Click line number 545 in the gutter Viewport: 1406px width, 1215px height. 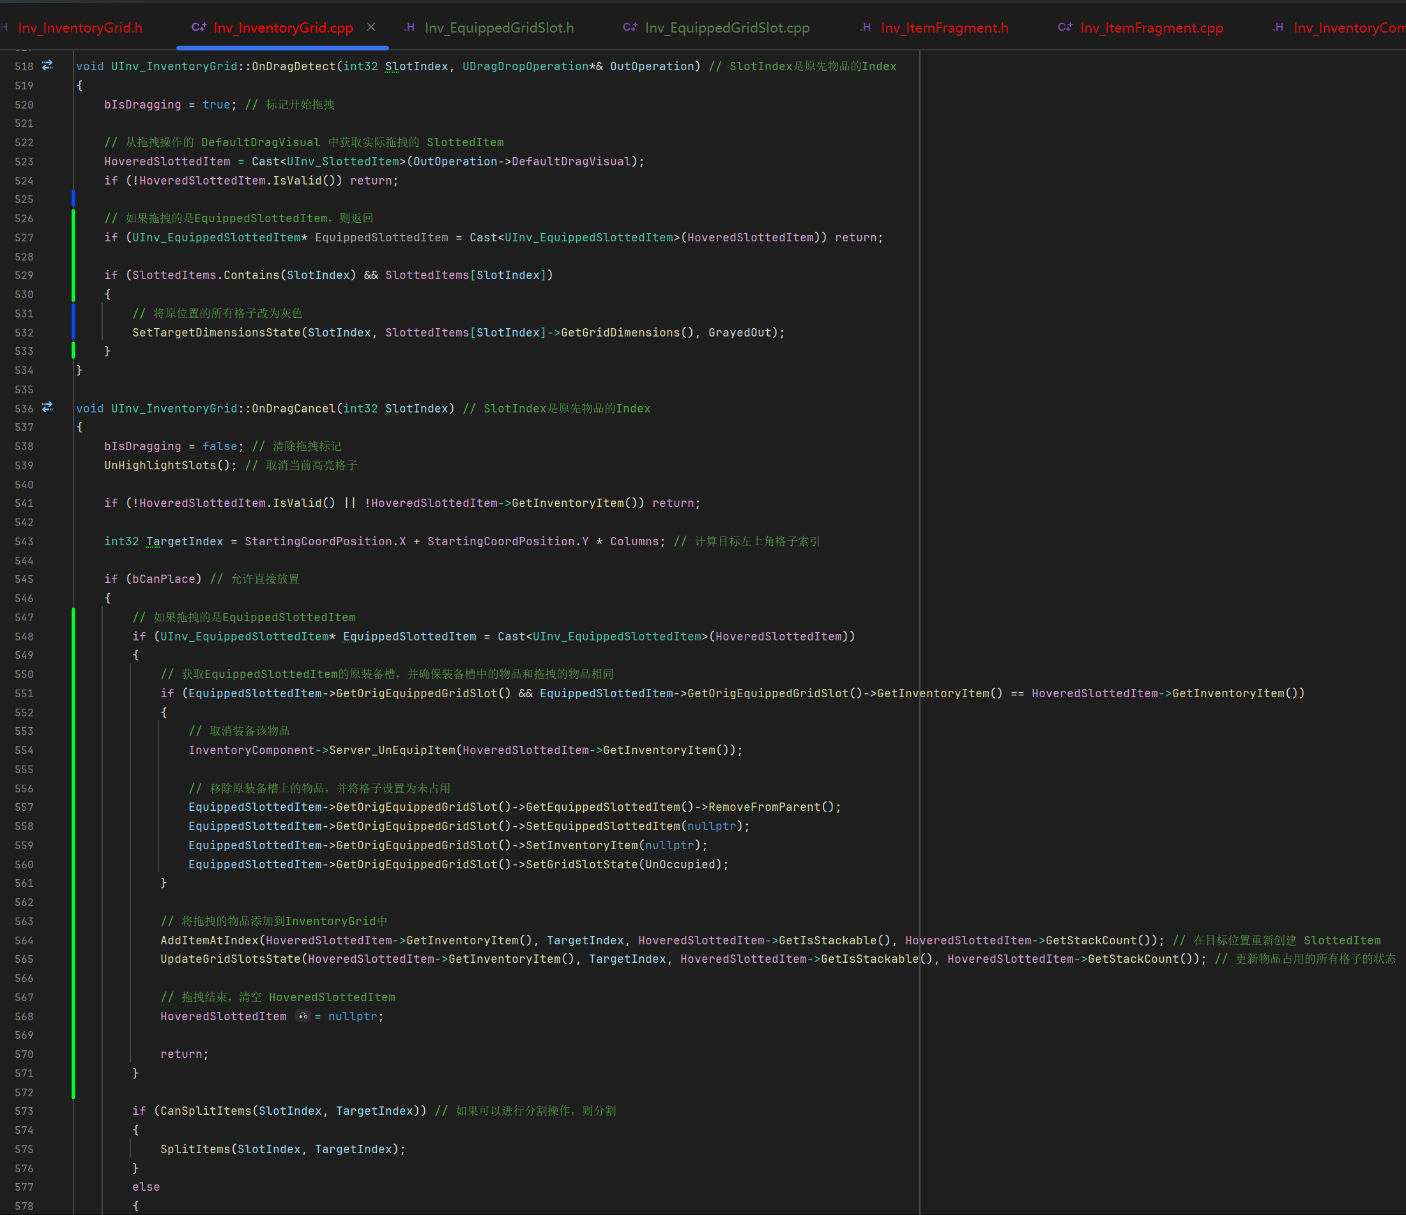tap(24, 579)
